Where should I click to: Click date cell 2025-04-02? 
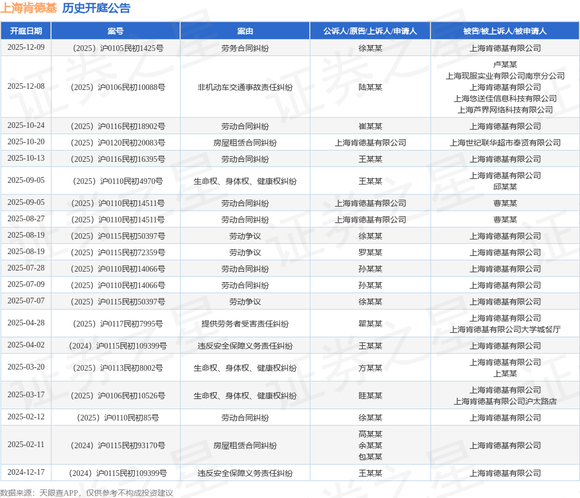pyautogui.click(x=26, y=345)
